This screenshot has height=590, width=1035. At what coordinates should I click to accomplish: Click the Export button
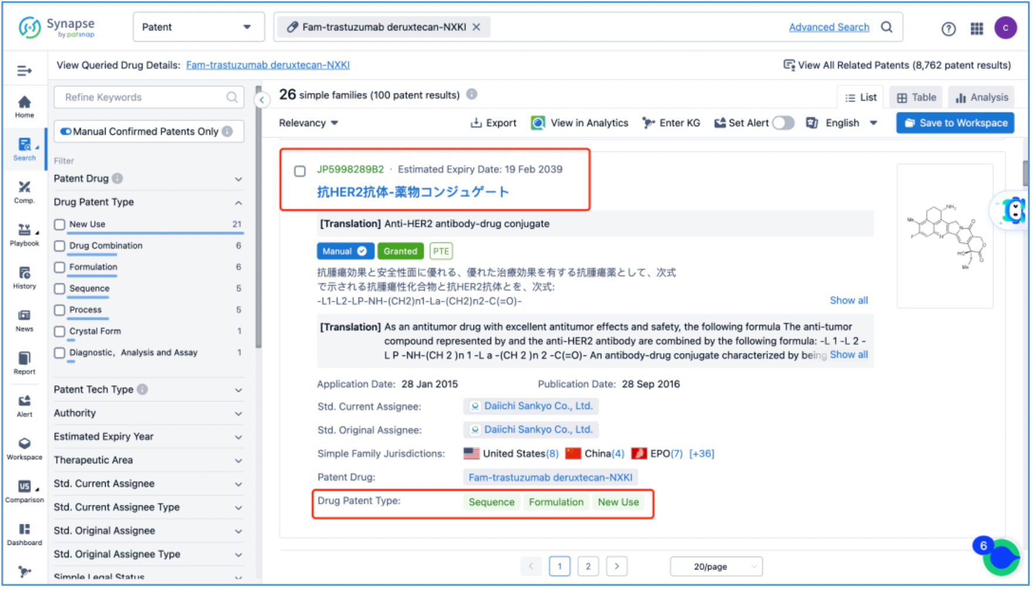click(493, 123)
